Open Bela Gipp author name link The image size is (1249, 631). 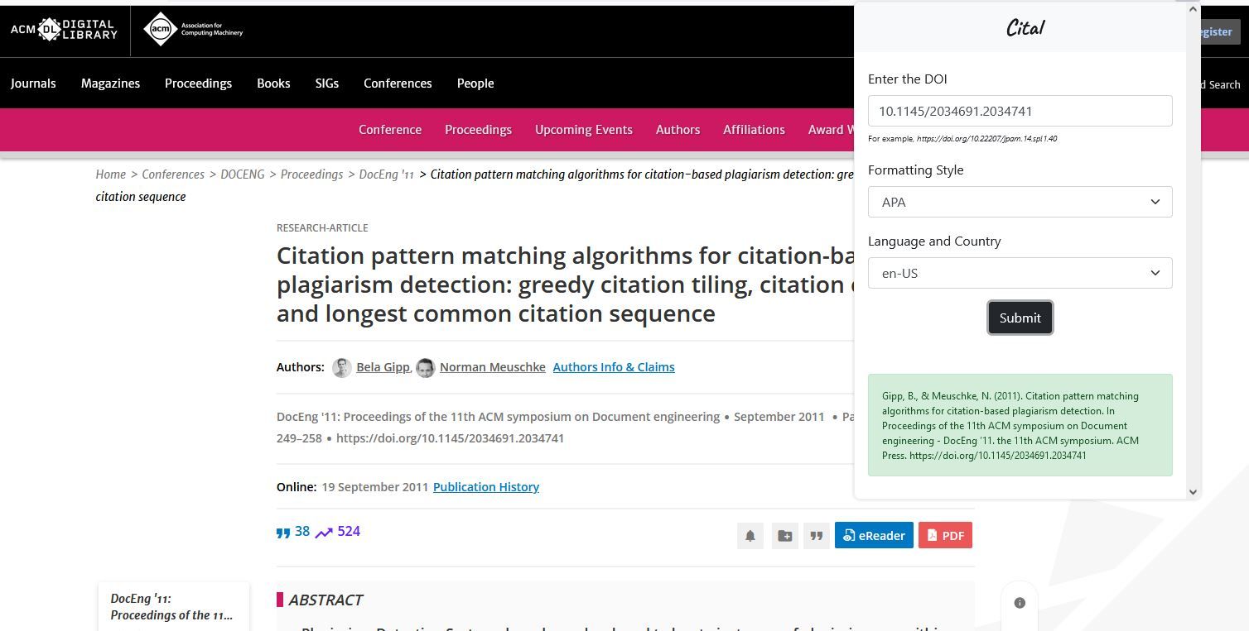point(383,367)
